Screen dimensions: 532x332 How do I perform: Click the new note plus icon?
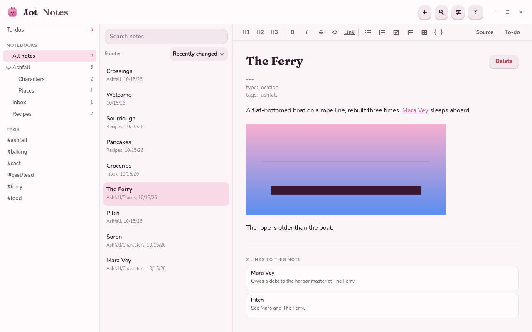click(x=425, y=12)
